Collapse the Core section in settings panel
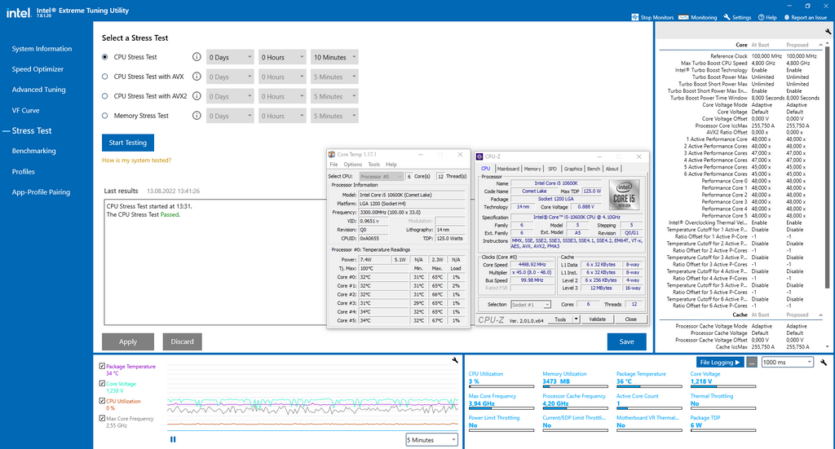This screenshot has height=449, width=835. coord(820,45)
